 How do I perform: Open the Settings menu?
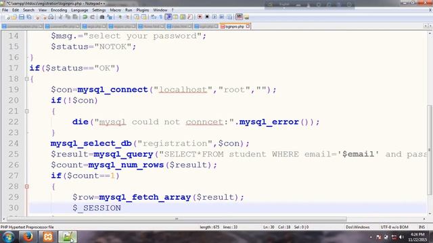tap(99, 10)
